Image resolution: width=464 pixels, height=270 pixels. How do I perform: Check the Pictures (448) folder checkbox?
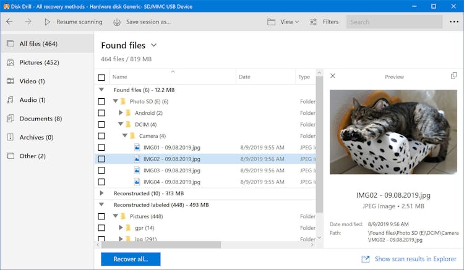coord(101,216)
